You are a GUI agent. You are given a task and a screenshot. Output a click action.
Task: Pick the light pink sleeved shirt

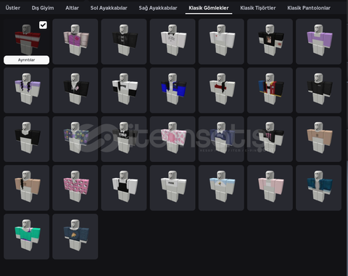(270, 188)
